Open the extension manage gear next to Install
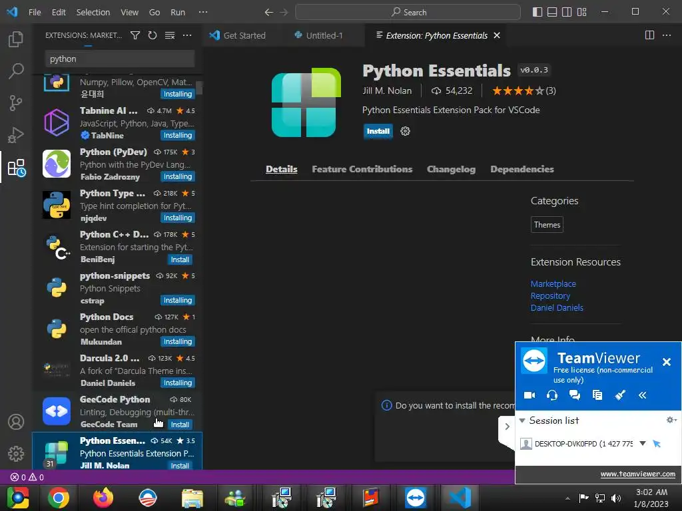The width and height of the screenshot is (682, 511). point(405,131)
